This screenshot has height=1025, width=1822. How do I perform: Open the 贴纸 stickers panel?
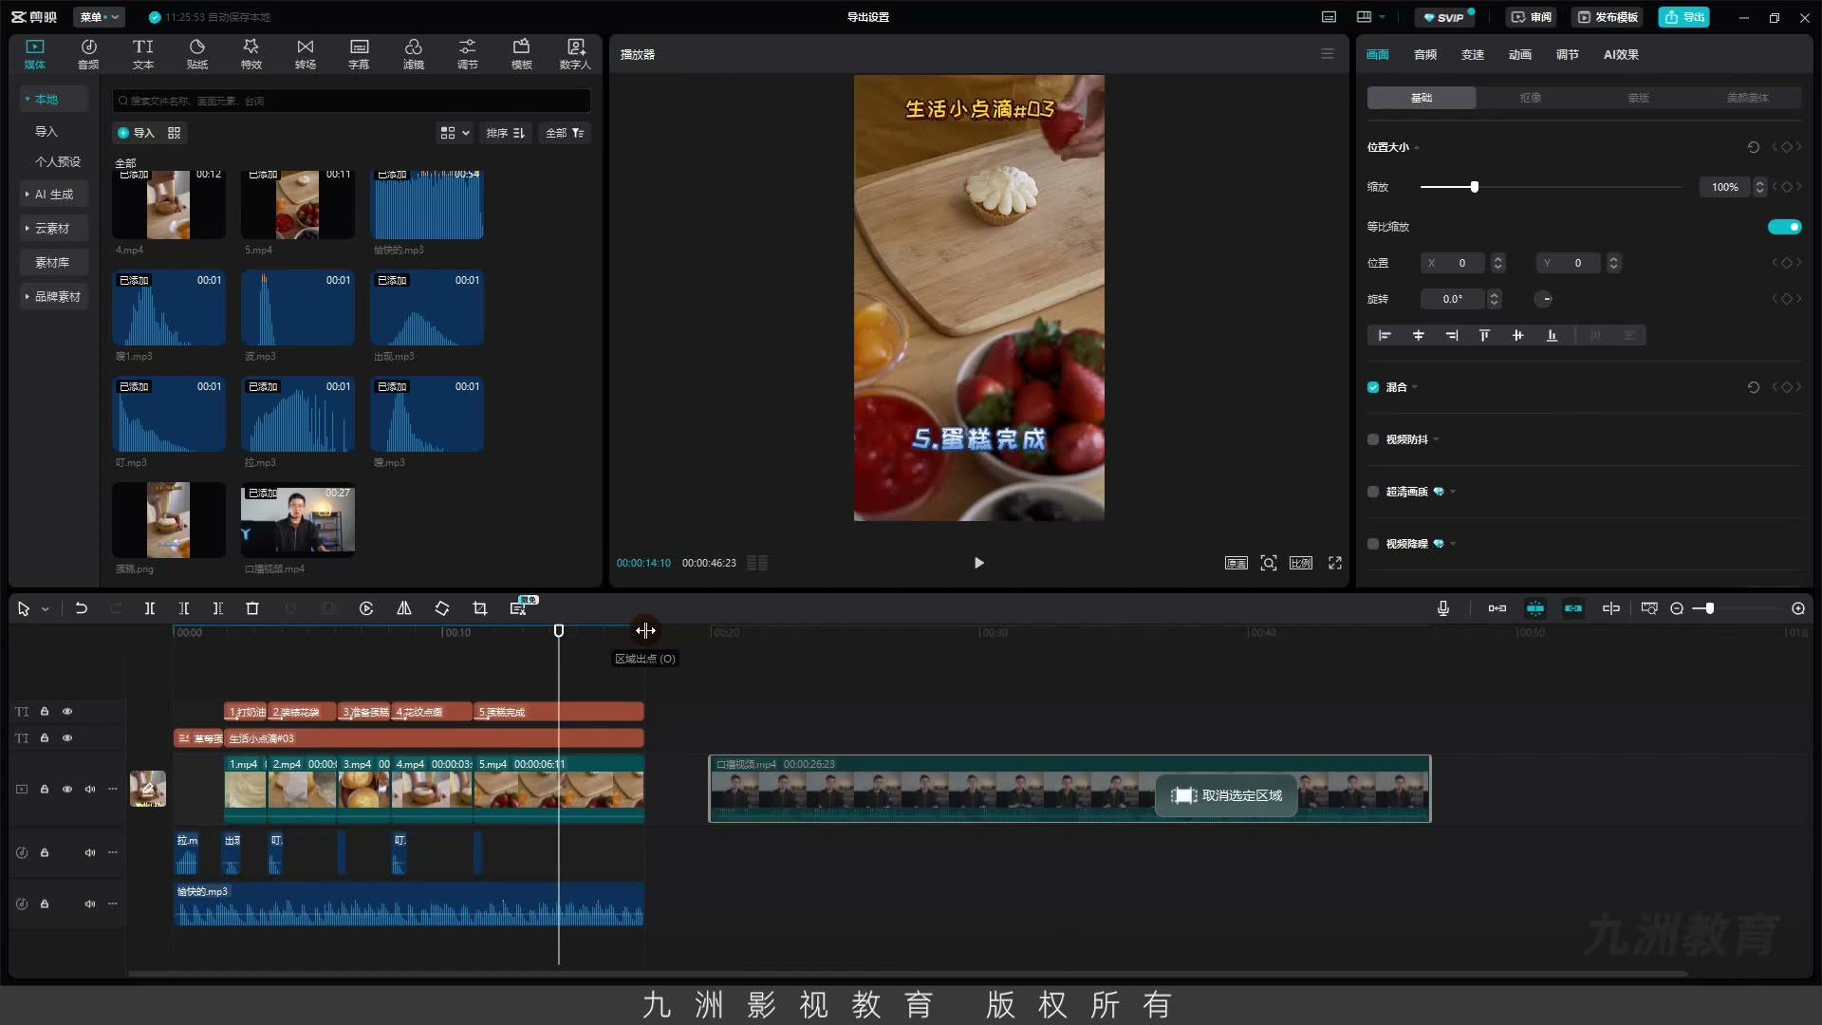196,54
